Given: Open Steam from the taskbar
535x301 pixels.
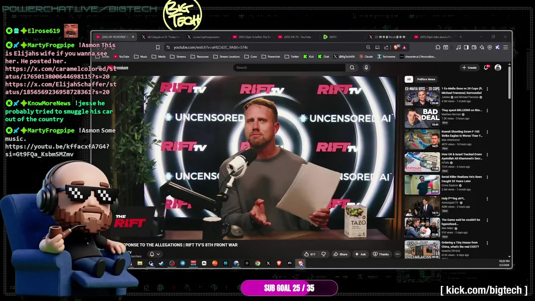Looking at the screenshot, I should coord(161,263).
